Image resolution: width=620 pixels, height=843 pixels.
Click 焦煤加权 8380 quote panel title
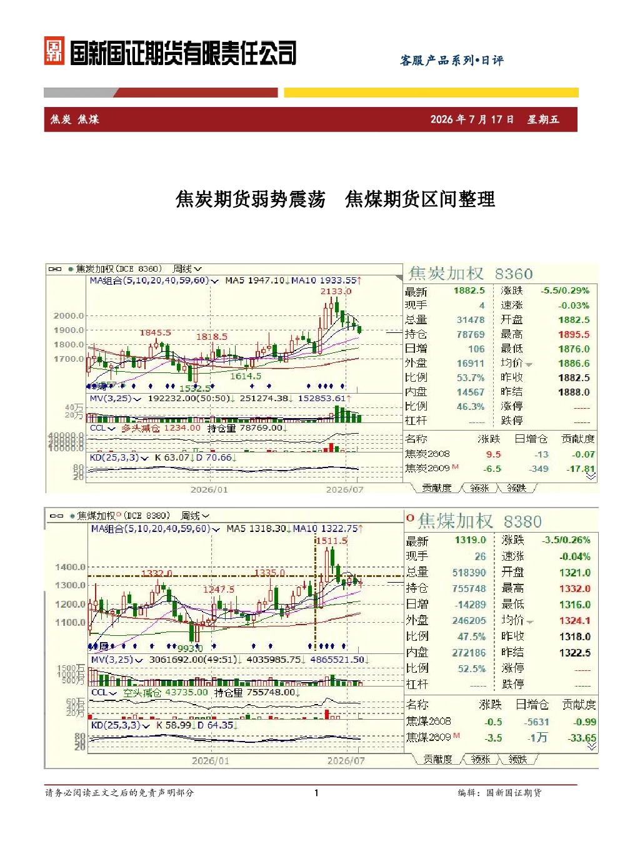[479, 521]
